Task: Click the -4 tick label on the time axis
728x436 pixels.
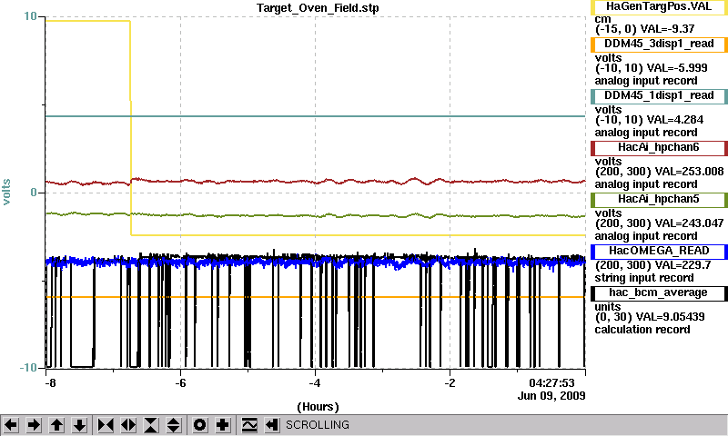Action: pos(315,383)
